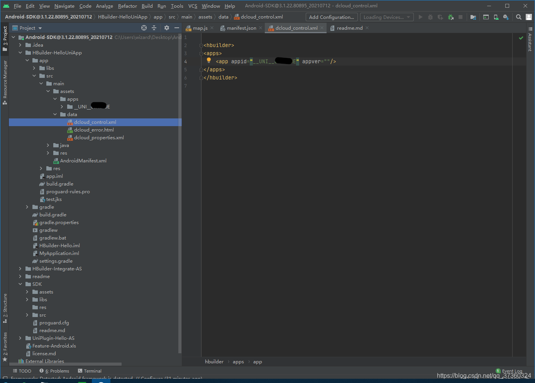Open the File menu
Screen dimensions: 535x383
(17, 6)
